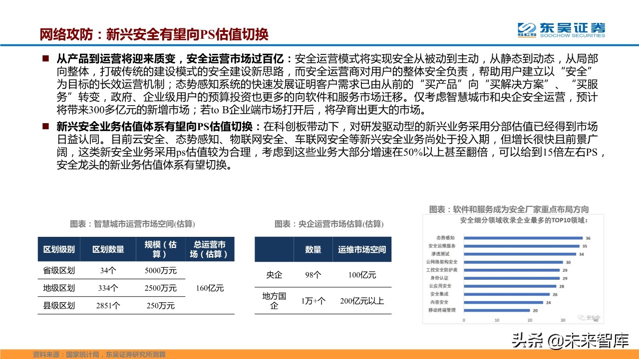
Task: Select the 省级区划 table row
Action: (60, 270)
